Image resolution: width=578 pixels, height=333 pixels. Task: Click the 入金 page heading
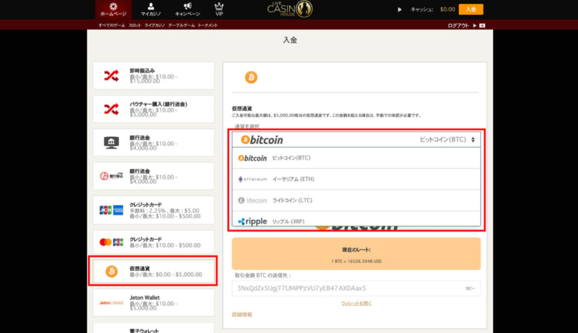(290, 40)
